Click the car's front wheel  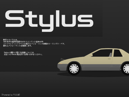pyautogui.click(x=74, y=69)
